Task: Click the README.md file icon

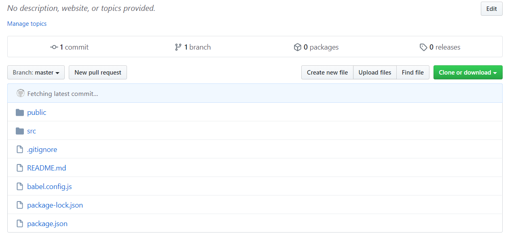Action: tap(19, 168)
